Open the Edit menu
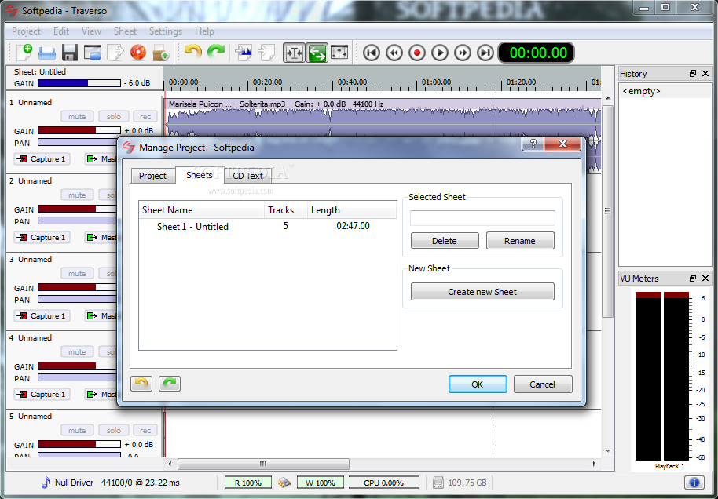 pyautogui.click(x=61, y=31)
